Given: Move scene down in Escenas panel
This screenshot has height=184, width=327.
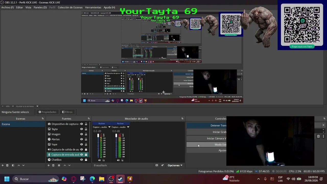Looking at the screenshot, I should (x=23, y=165).
